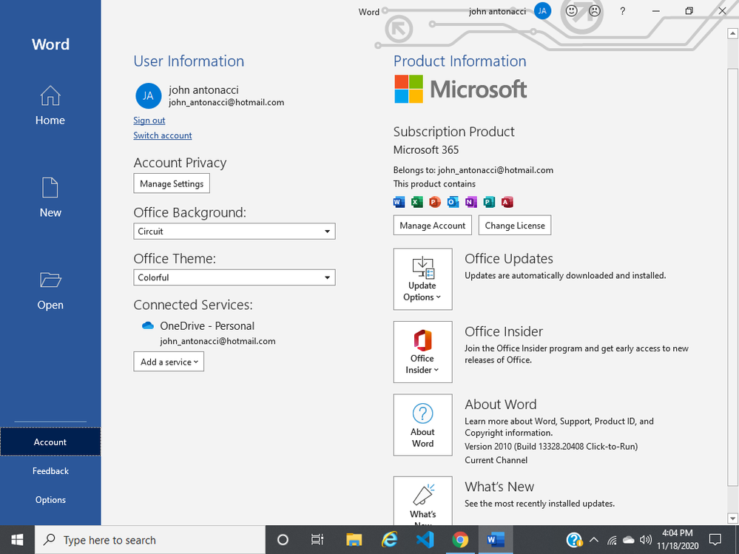Open the Home page in Word sidebar
Viewport: 739px width, 554px height.
click(50, 106)
